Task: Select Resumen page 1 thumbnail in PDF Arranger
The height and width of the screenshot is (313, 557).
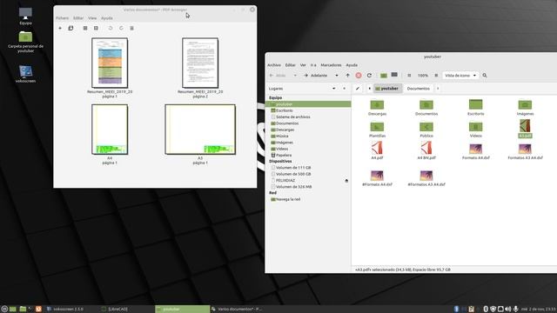Action: [110, 63]
